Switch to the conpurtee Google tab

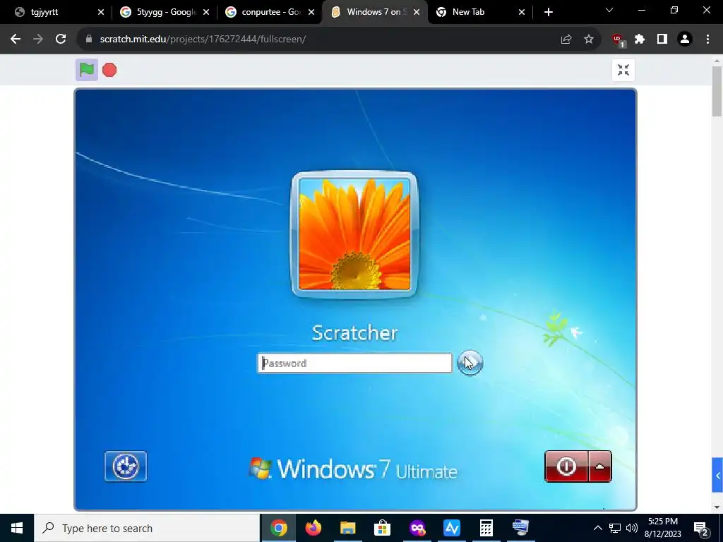tap(264, 12)
